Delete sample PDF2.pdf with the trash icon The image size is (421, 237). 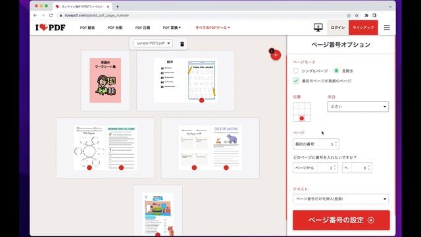pos(182,44)
